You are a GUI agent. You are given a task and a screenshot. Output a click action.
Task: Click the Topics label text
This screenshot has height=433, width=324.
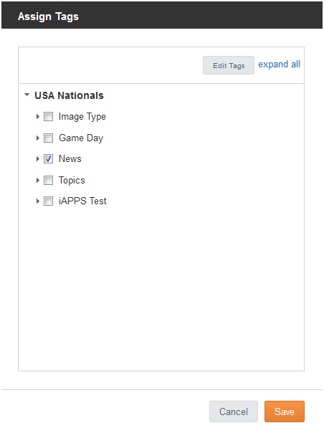[x=72, y=181]
